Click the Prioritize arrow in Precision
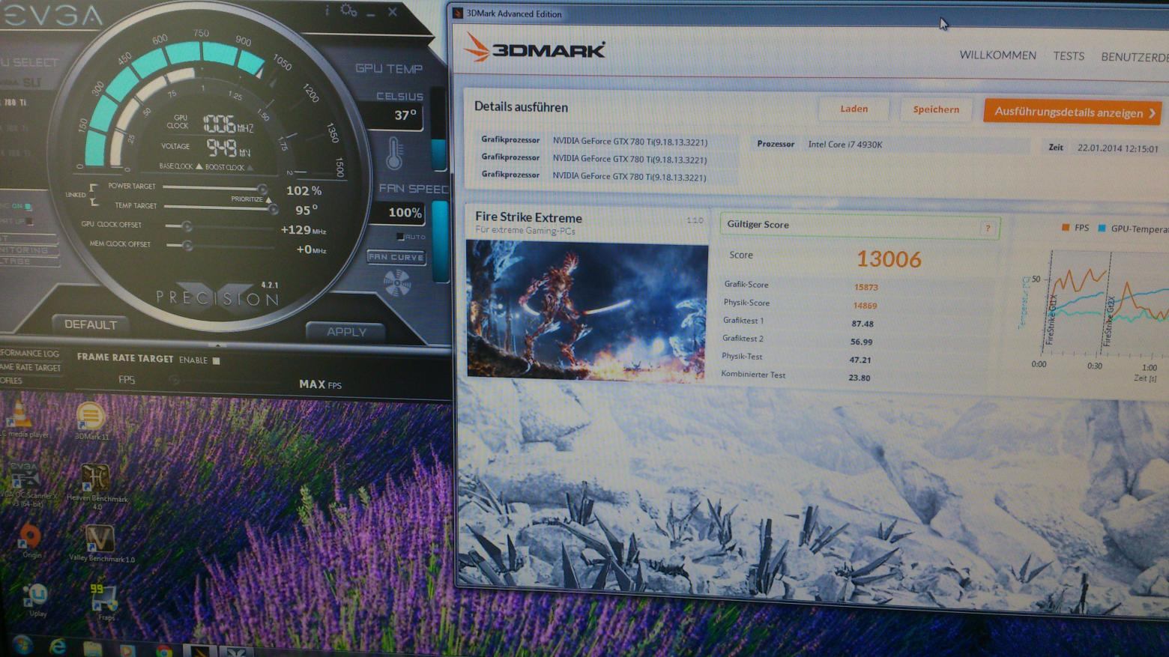 [269, 200]
